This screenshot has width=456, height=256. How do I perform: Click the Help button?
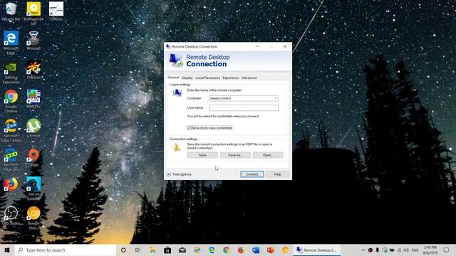[x=277, y=174]
